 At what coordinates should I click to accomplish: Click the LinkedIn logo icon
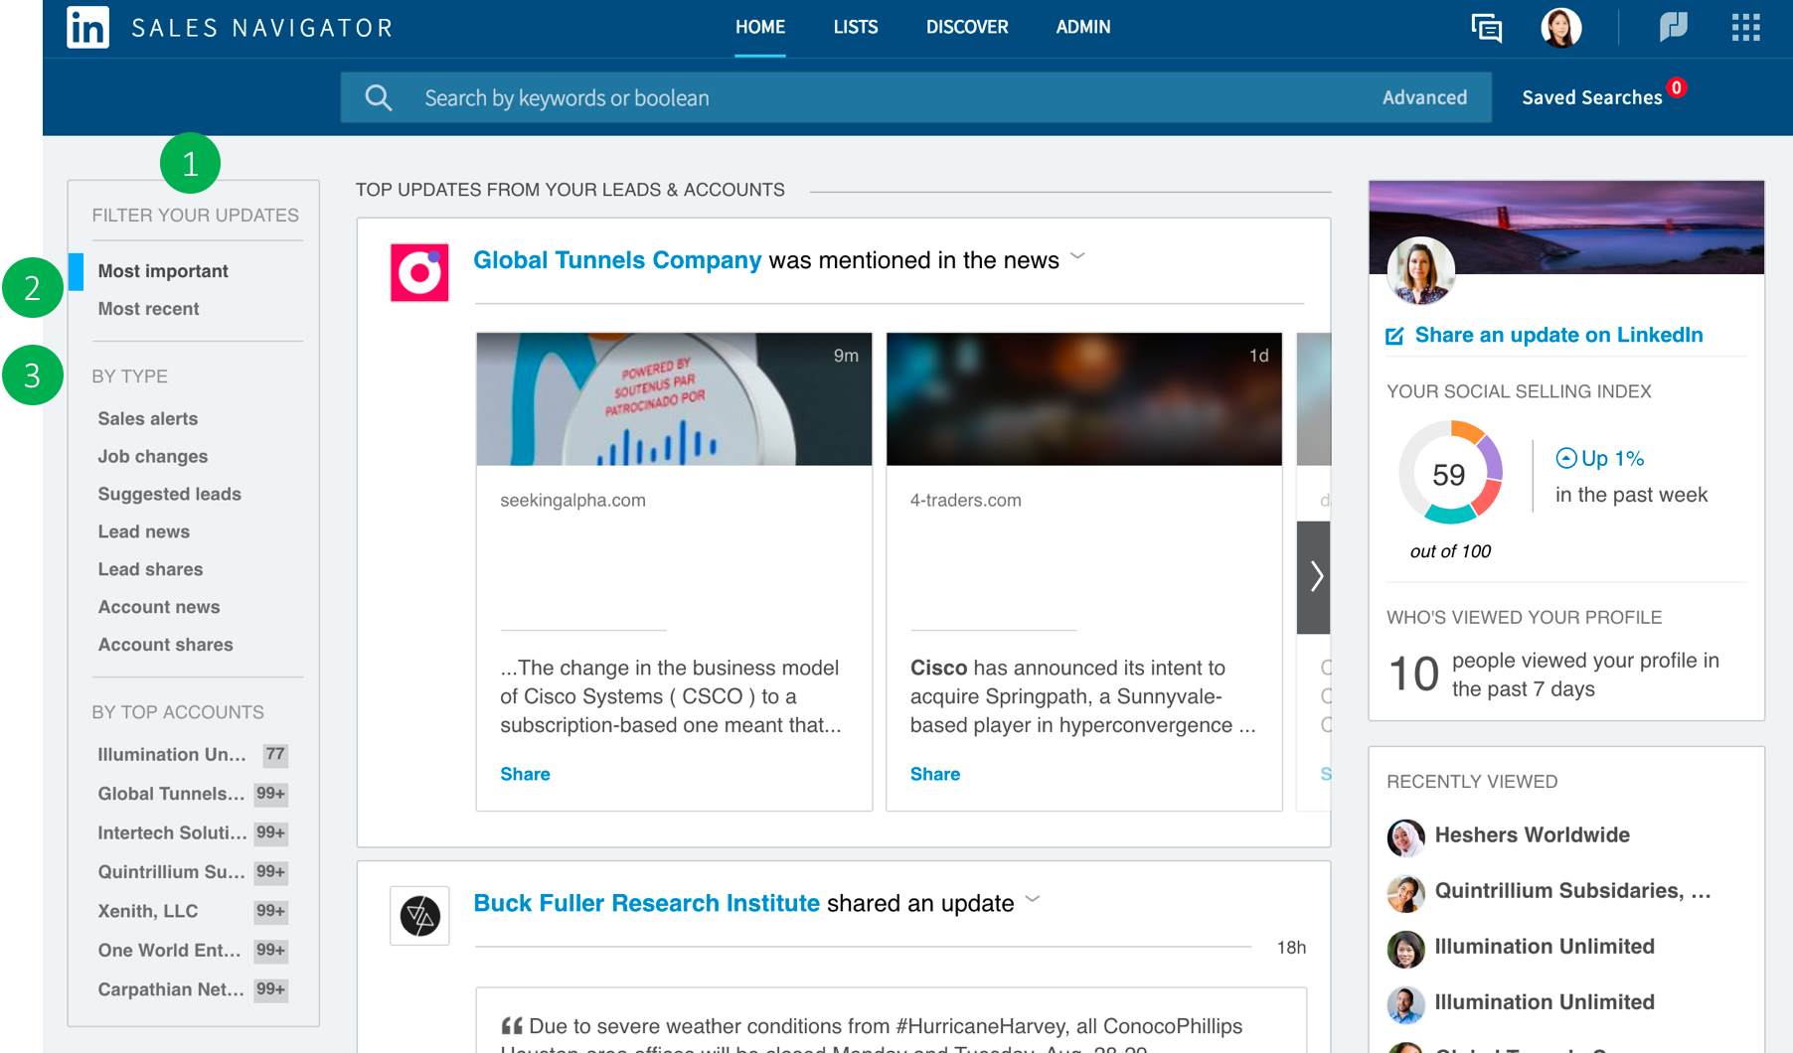pos(87,27)
